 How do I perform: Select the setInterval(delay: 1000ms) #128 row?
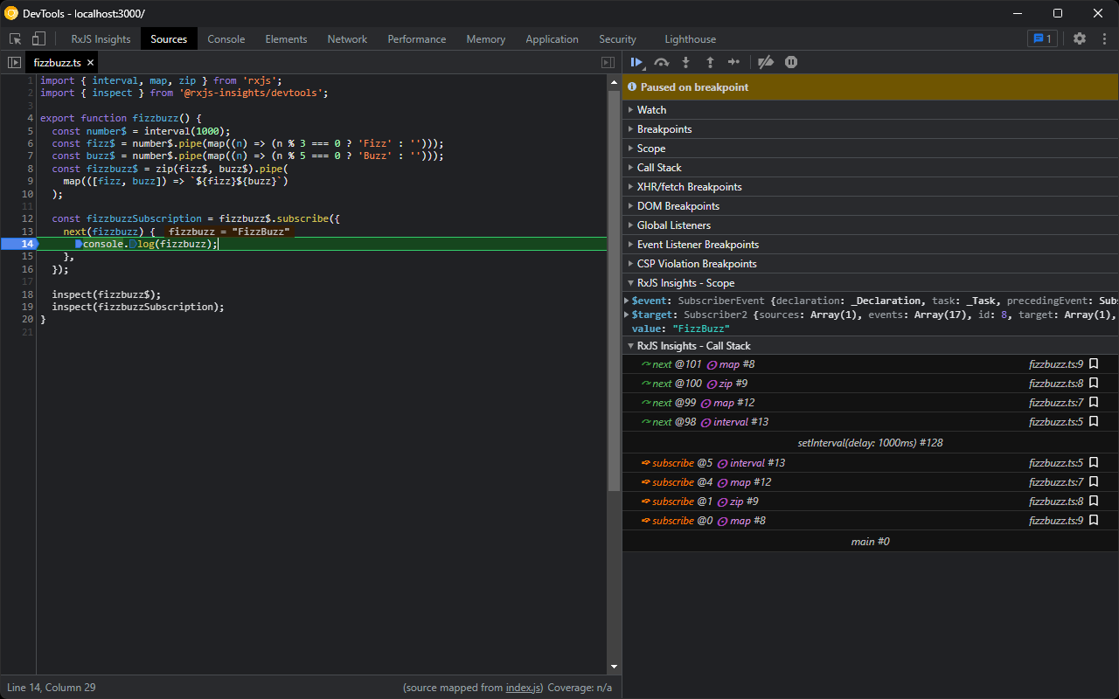pyautogui.click(x=871, y=443)
